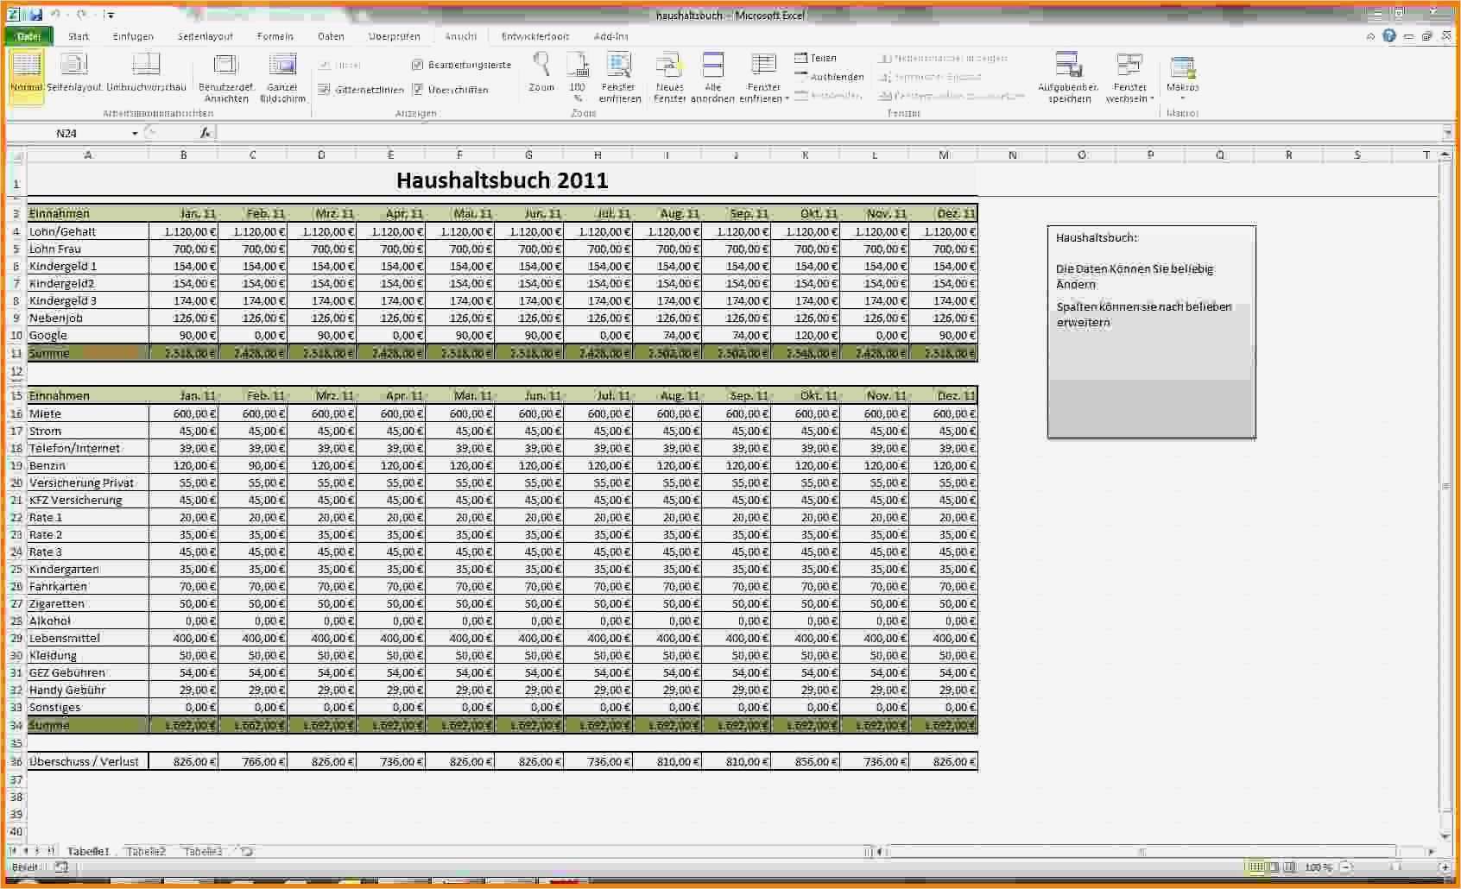This screenshot has height=889, width=1461.
Task: Save the workbook from quick access toolbar
Action: point(36,15)
